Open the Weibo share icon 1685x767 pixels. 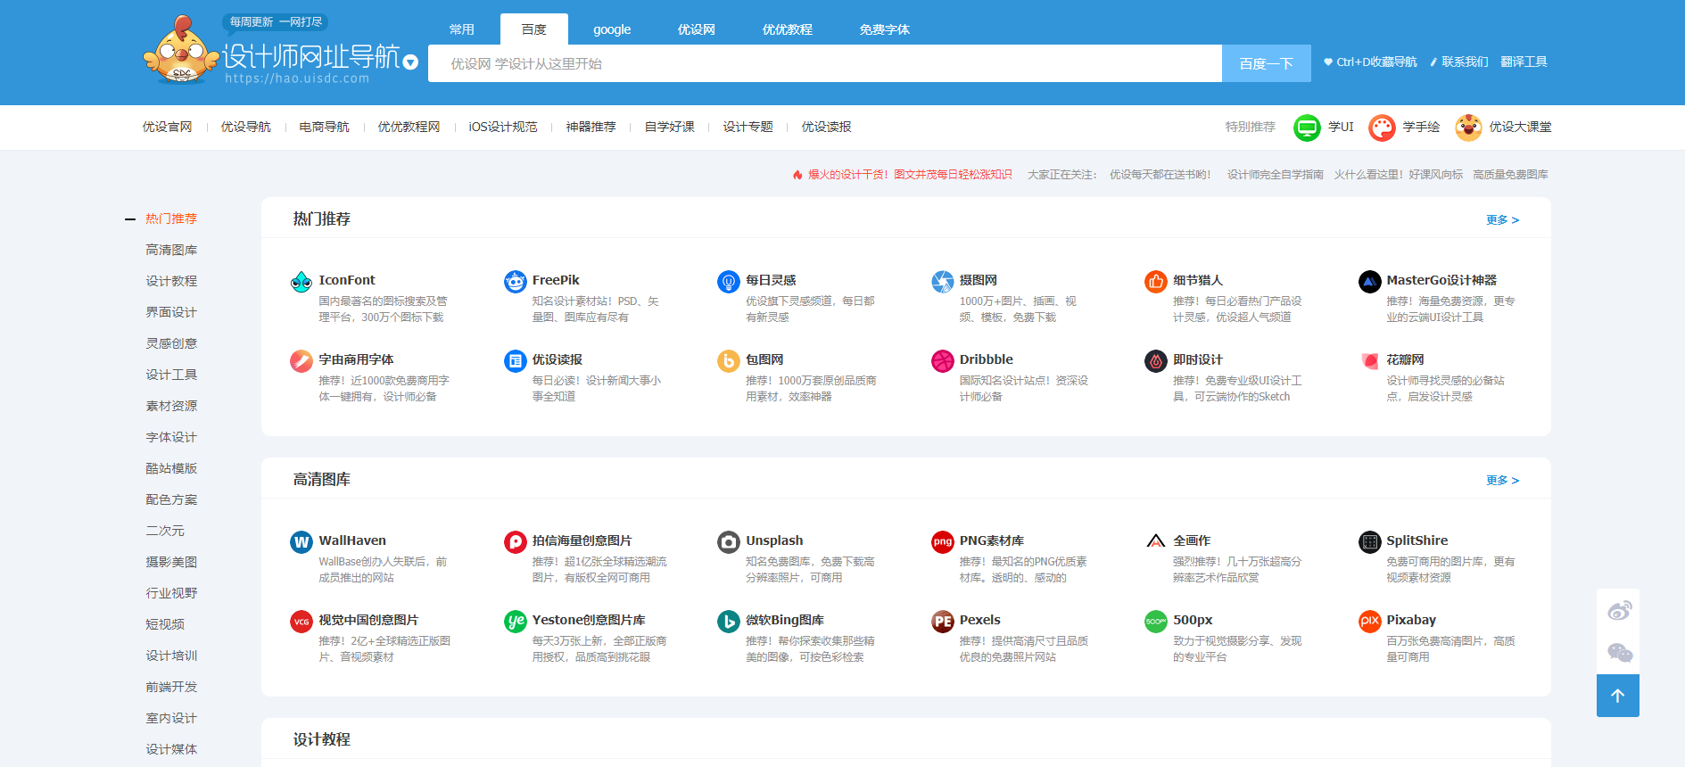click(1619, 611)
